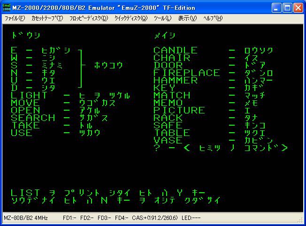Image resolution: width=306 pixels, height=226 pixels.
Task: Click the CAS:+(191.2/260.6) tape counter
Action: [x=155, y=218]
